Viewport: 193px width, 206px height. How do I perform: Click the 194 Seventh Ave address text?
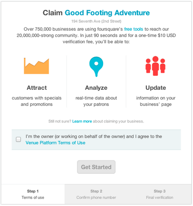click(x=96, y=21)
